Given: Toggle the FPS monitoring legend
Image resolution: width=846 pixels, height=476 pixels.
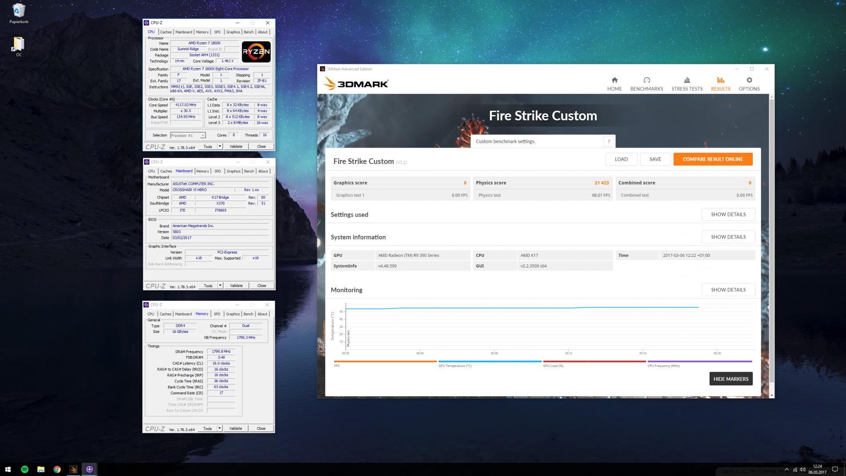Looking at the screenshot, I should 385,364.
